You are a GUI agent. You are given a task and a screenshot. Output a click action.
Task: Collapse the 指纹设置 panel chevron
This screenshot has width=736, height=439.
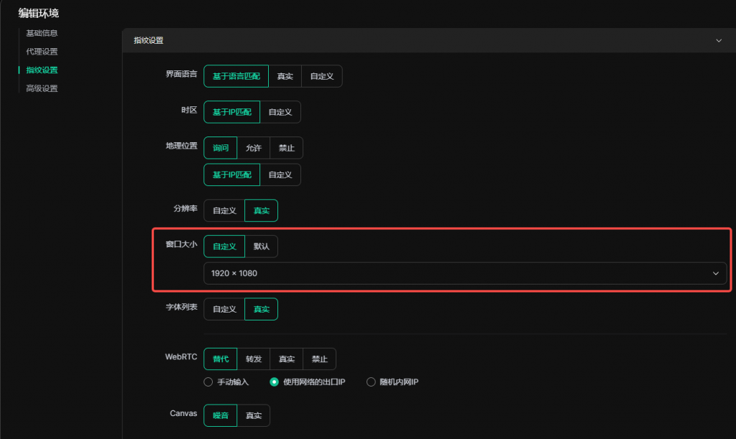click(719, 41)
